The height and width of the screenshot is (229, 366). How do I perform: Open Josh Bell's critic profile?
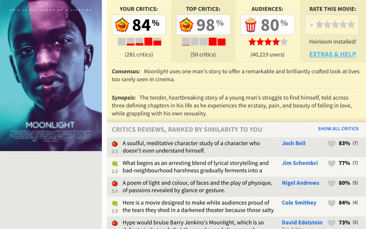click(x=293, y=143)
